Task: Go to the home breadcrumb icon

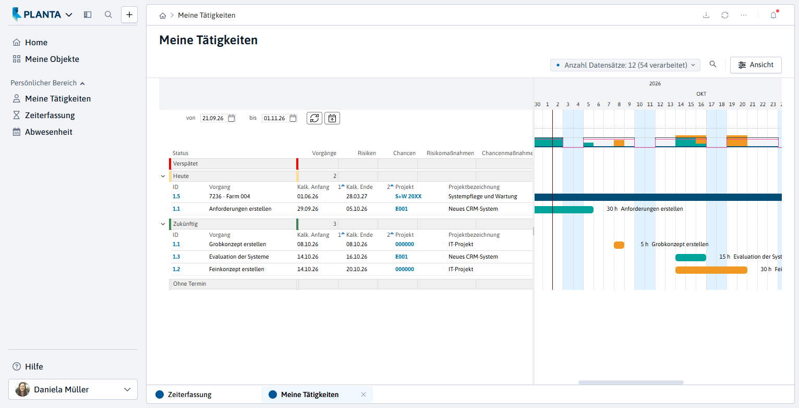Action: [163, 16]
